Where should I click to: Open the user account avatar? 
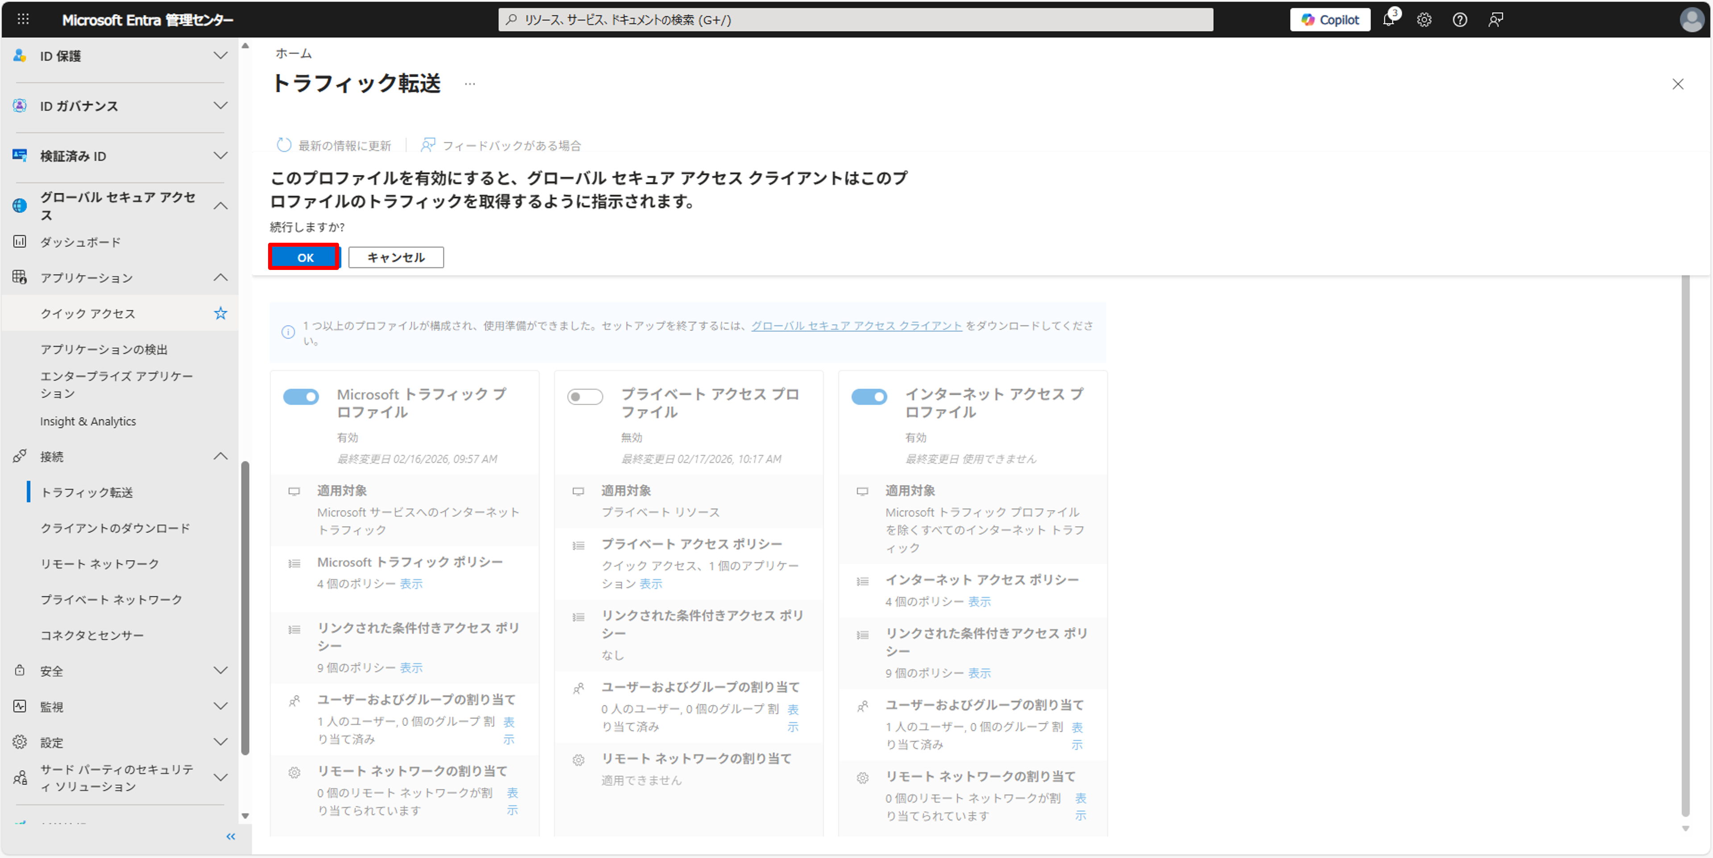(1691, 20)
